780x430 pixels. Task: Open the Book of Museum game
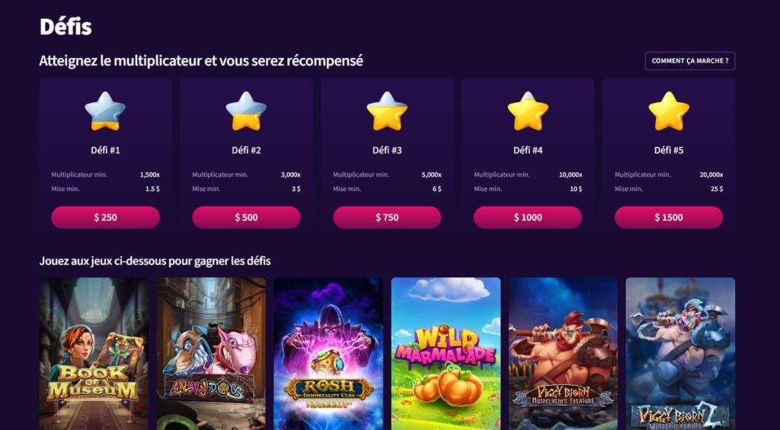pyautogui.click(x=94, y=353)
